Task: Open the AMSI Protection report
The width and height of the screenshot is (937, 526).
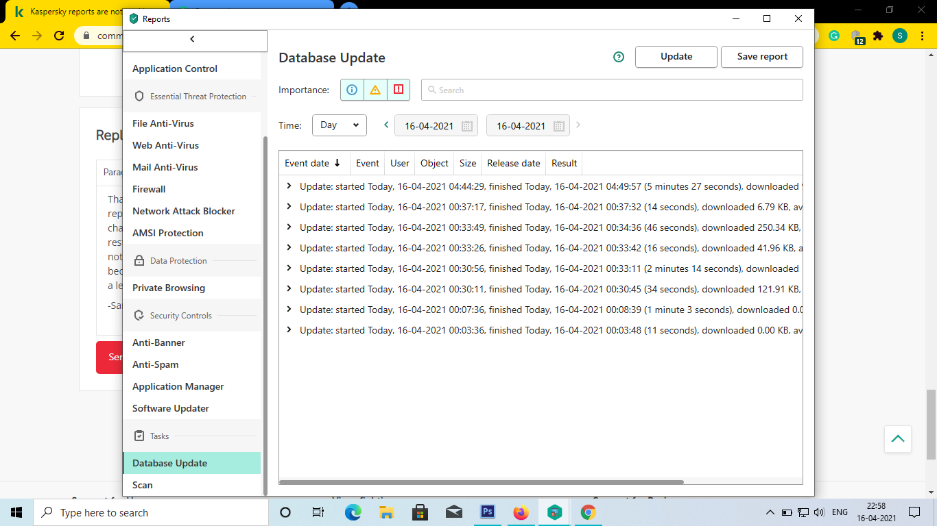Action: point(191,233)
